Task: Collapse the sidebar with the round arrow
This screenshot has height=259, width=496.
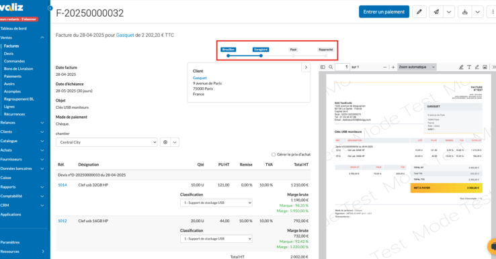Action: click(x=50, y=8)
